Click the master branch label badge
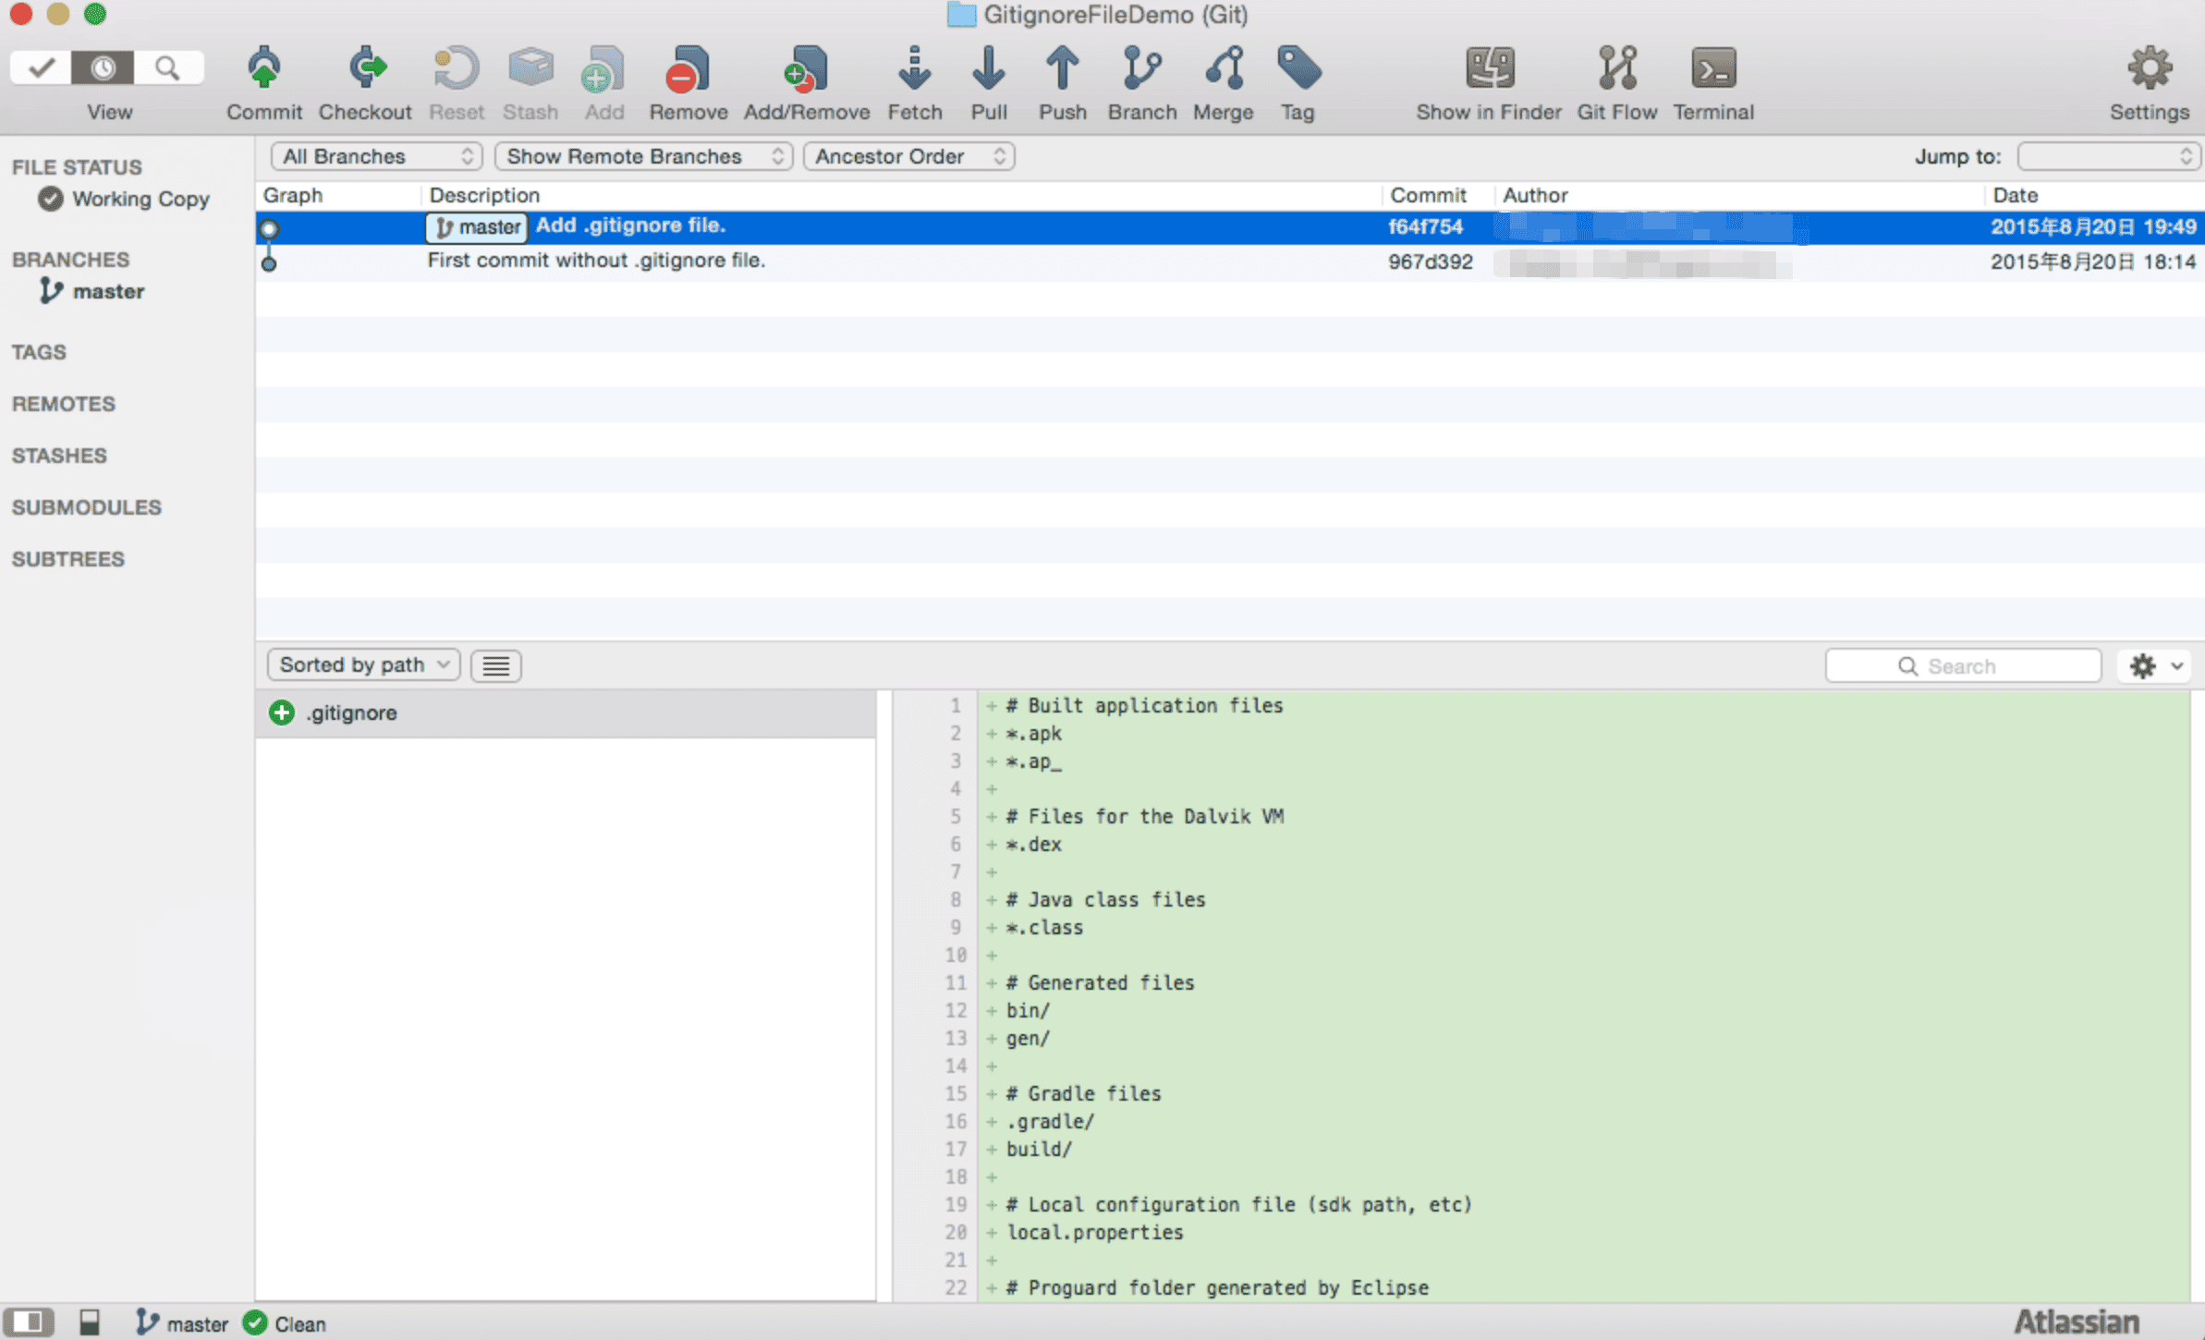 pos(477,227)
